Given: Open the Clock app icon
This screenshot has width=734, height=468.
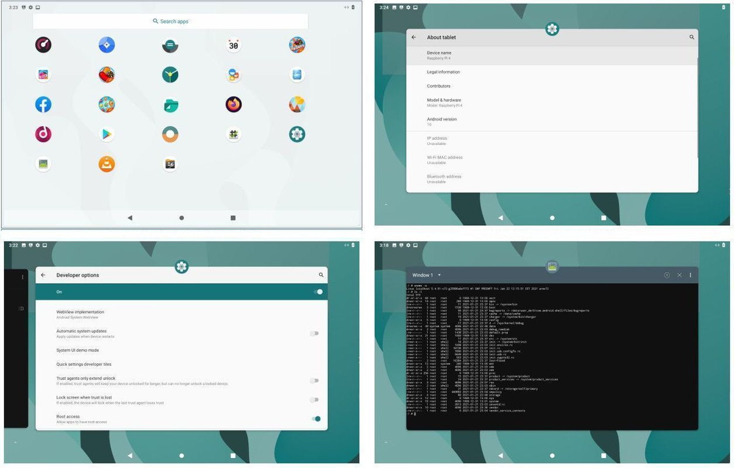Looking at the screenshot, I should click(x=170, y=74).
